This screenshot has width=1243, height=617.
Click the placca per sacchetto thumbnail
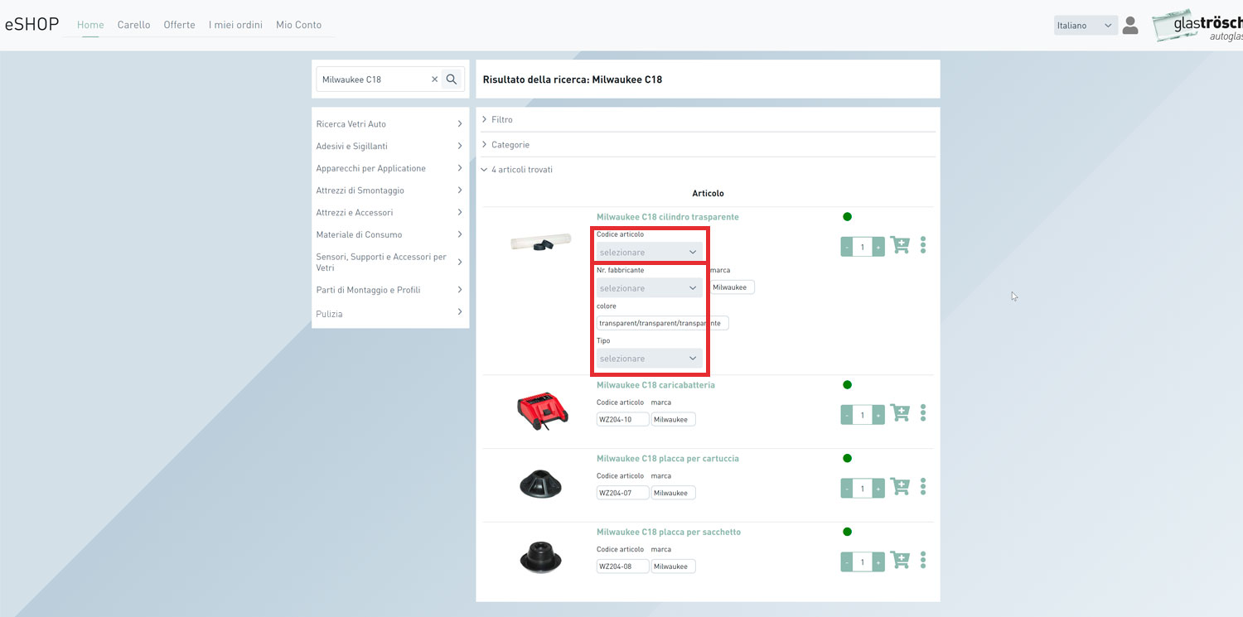(x=542, y=557)
